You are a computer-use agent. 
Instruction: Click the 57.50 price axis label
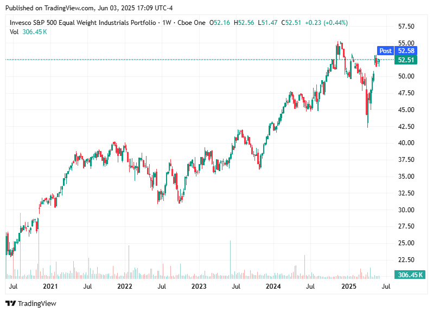(406, 27)
